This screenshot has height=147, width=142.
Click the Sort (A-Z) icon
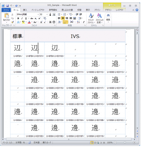click(x=79, y=22)
